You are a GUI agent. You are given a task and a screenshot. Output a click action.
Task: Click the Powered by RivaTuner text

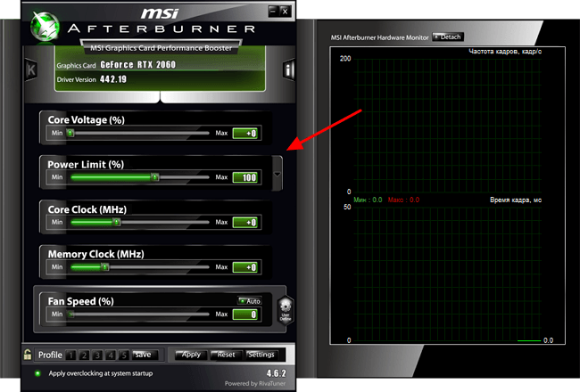tap(255, 383)
